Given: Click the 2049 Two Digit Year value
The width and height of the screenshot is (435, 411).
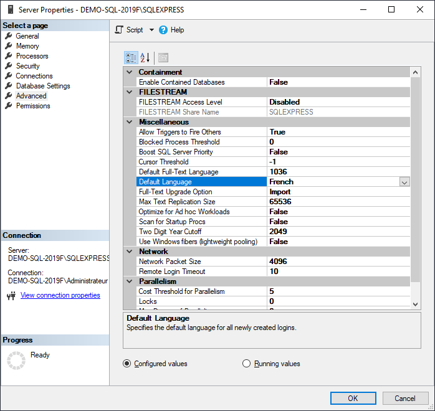Looking at the screenshot, I should tap(338, 232).
